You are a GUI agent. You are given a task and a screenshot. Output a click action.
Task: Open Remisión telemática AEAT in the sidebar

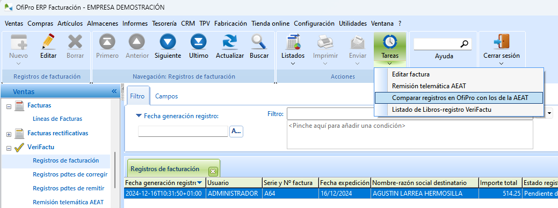[68, 202]
